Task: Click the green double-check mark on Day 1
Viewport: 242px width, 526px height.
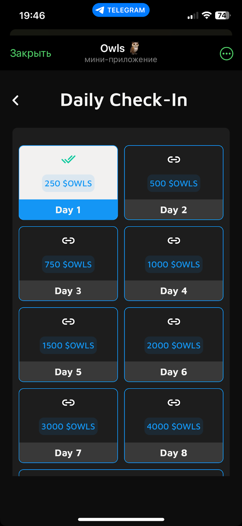Action: tap(68, 159)
